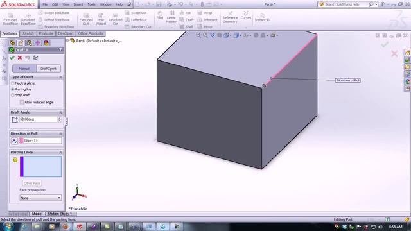Select the Mirror tool
411x231 pixels.
(205, 27)
